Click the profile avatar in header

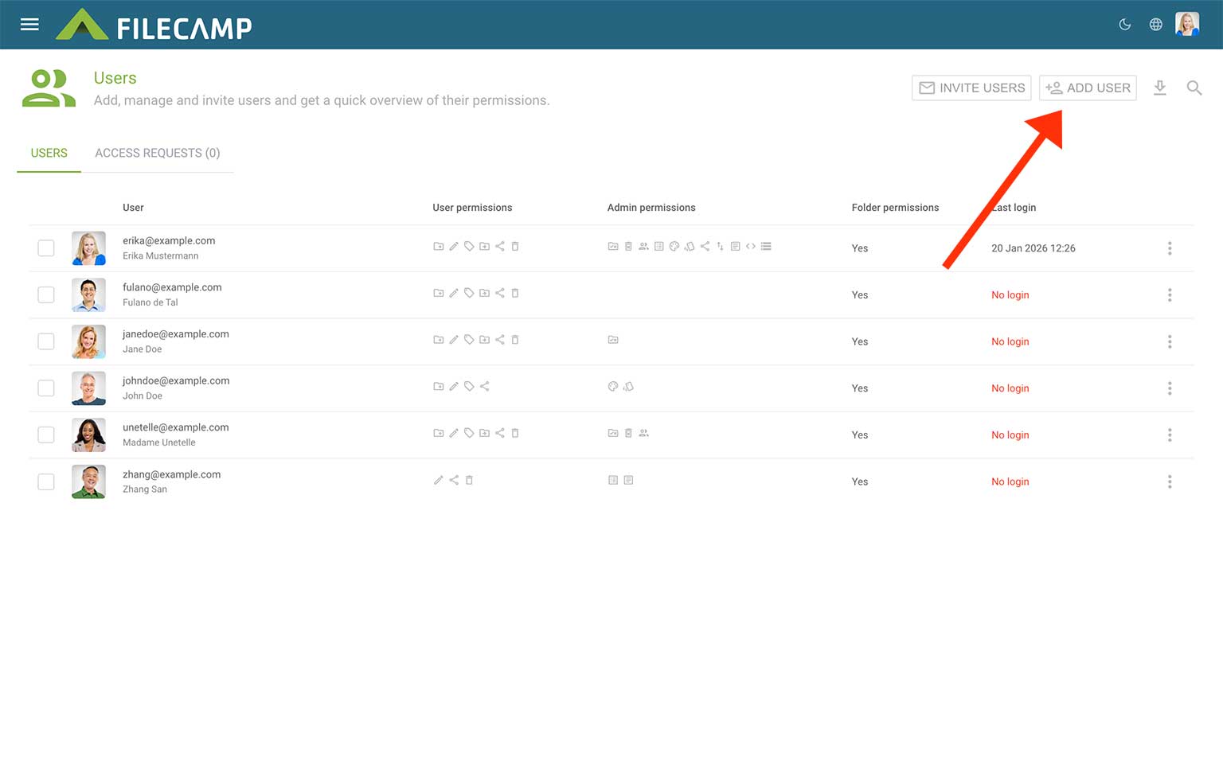[1186, 25]
